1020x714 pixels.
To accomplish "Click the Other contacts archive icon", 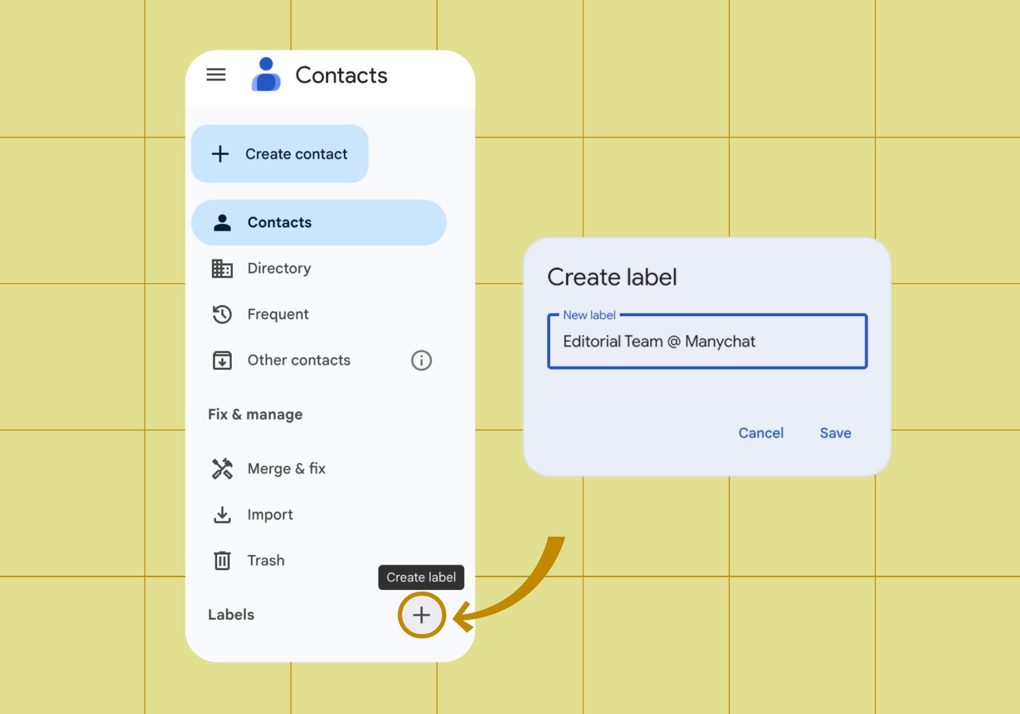I will point(222,360).
